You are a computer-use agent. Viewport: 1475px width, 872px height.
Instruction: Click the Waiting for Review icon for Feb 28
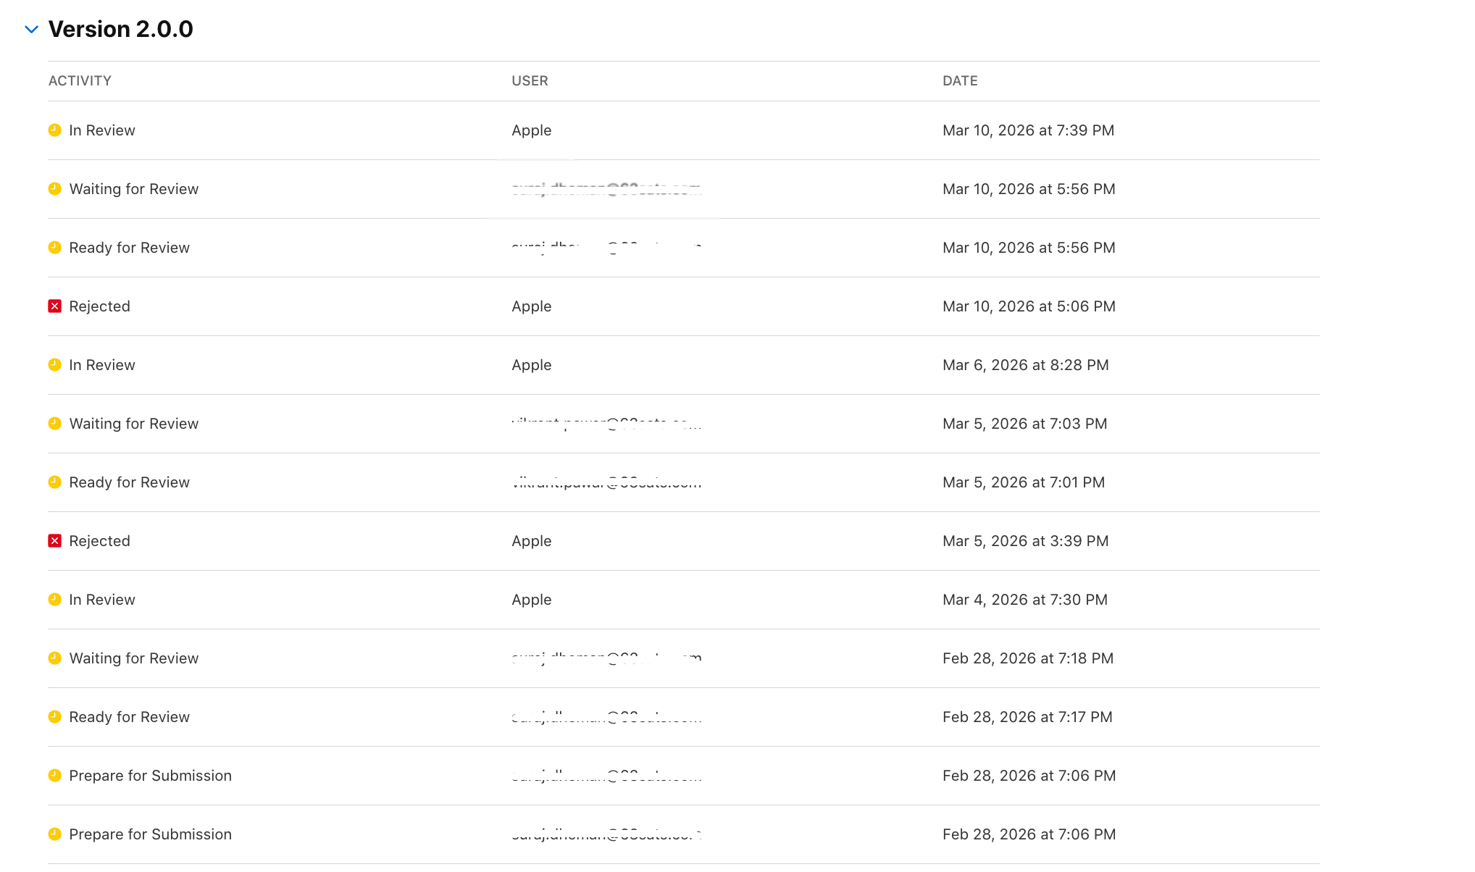point(54,658)
